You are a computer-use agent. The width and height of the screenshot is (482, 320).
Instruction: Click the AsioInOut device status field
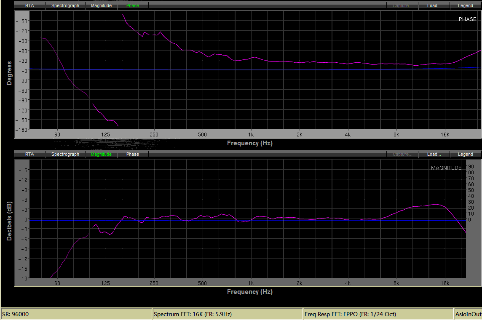tap(468, 314)
